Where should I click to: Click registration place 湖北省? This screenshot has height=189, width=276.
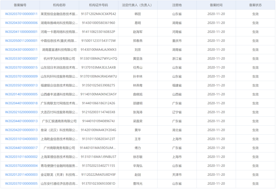point(177,130)
